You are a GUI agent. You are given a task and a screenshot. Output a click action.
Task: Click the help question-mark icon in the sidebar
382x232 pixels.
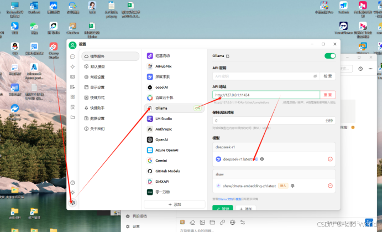point(72,183)
